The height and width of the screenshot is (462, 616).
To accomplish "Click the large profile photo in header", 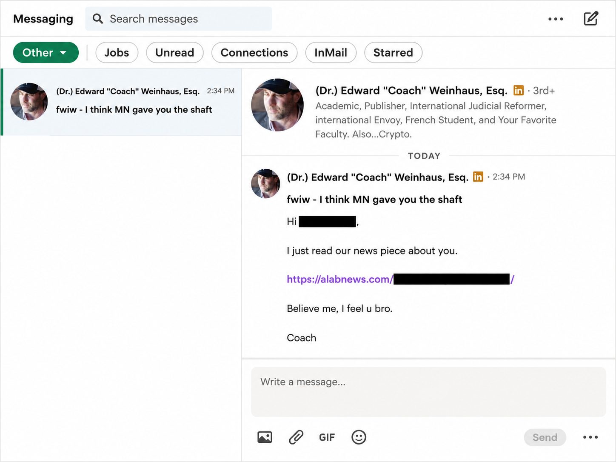I will tap(277, 105).
